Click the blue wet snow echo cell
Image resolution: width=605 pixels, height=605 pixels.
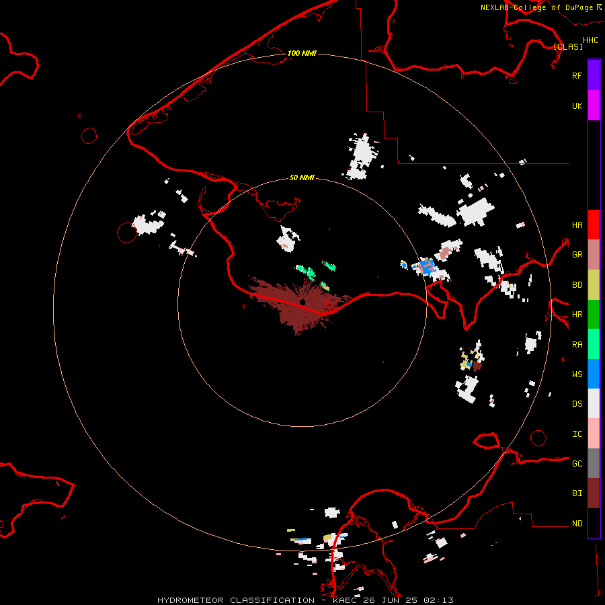427,266
